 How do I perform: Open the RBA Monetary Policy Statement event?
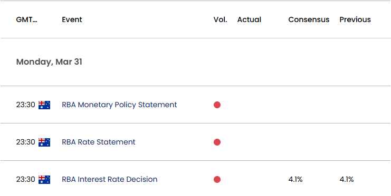coord(119,105)
